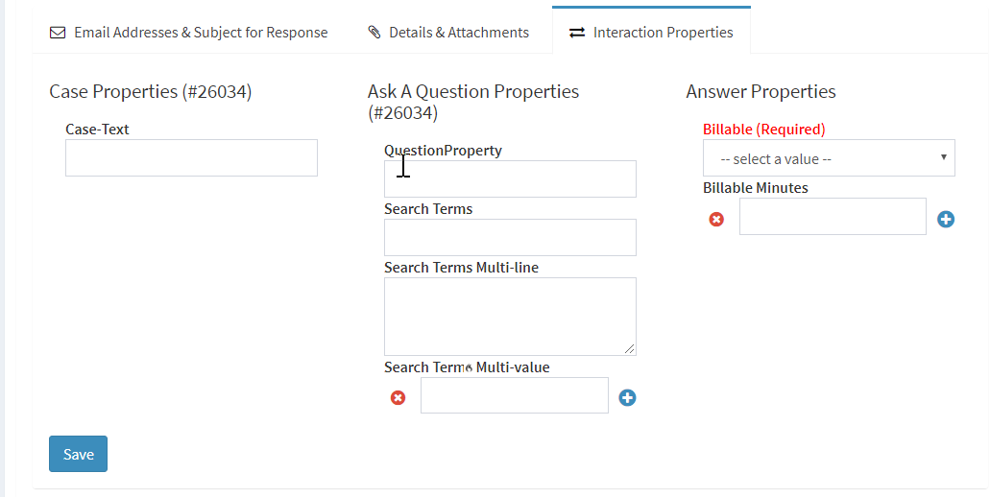Focus the Case-Text input field
990x497 pixels.
pyautogui.click(x=191, y=157)
